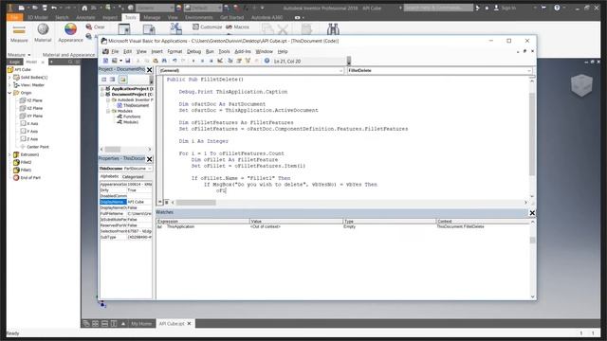This screenshot has height=341, width=607.
Task: Click the code window vertical scrollbar thumb
Action: [x=532, y=134]
